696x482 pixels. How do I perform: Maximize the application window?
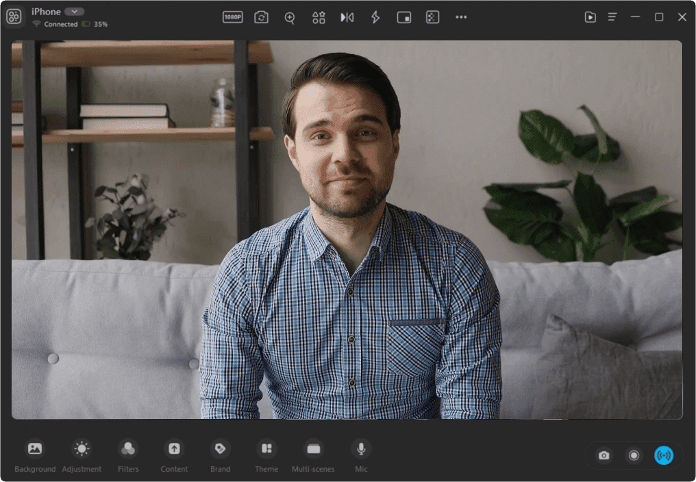(x=659, y=17)
